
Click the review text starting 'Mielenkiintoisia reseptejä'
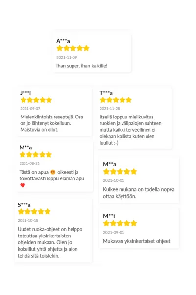pyautogui.click(x=51, y=123)
